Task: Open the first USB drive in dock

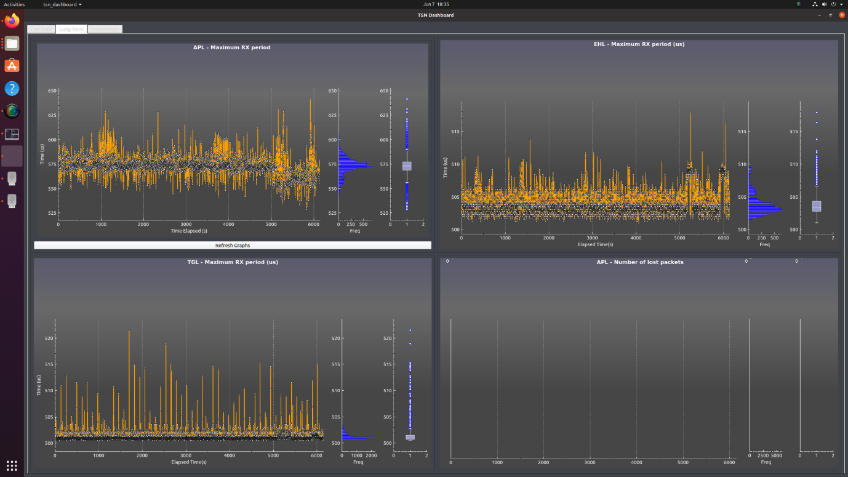Action: [12, 178]
